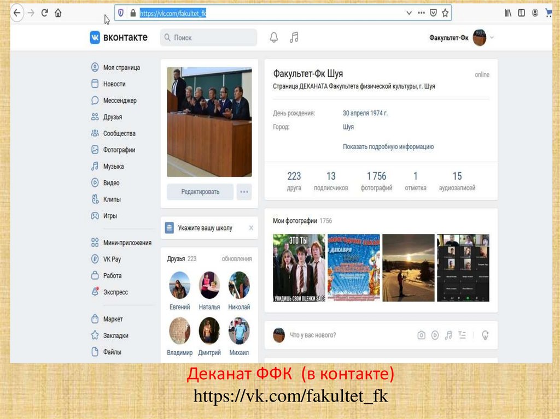
Task: Click Укажите вашу школу prompt
Action: (205, 228)
